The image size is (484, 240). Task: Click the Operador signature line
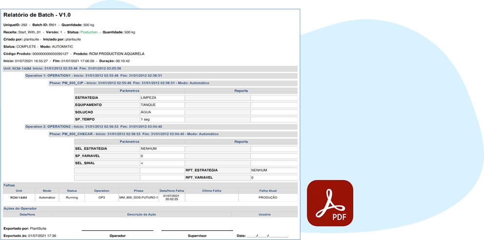(117, 230)
